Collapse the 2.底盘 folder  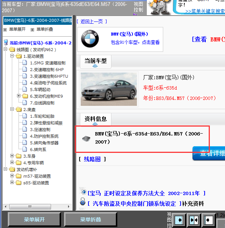[x=12, y=109]
